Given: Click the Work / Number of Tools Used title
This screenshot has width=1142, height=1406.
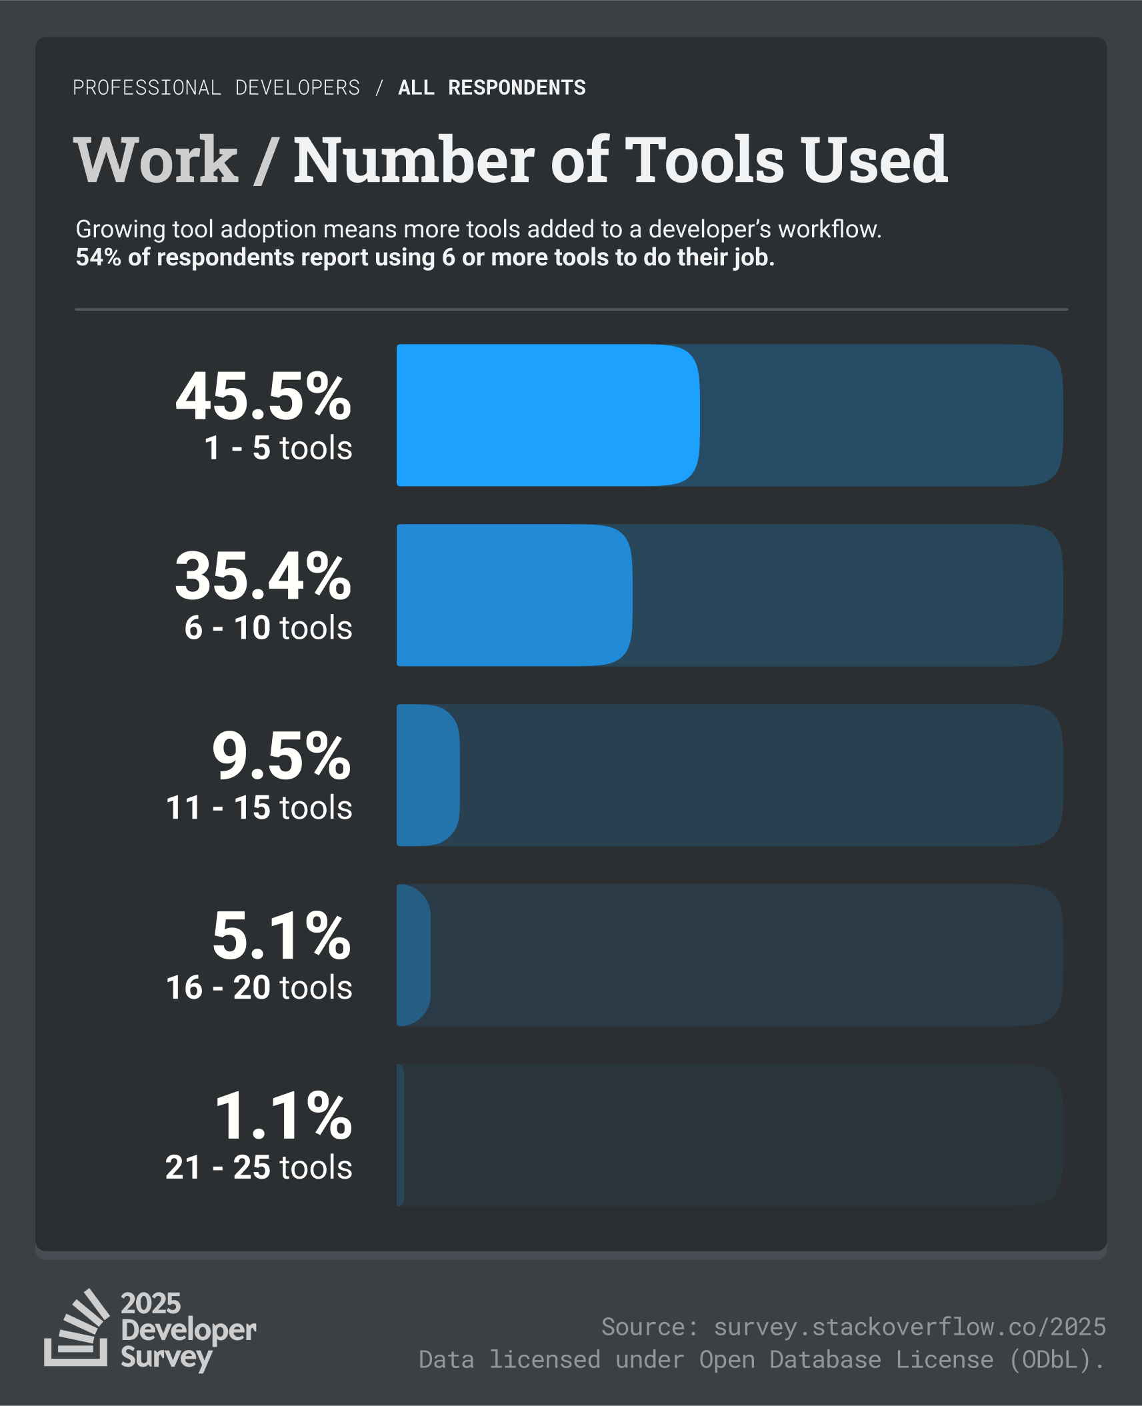Looking at the screenshot, I should [x=511, y=160].
